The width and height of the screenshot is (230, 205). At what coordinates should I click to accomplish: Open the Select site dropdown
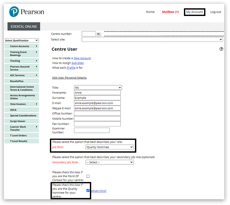point(152,40)
